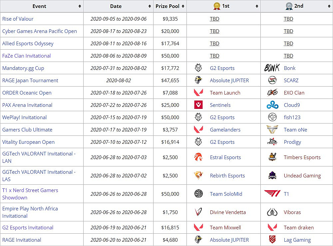
Task: Sort the table using Date column arrows
Action: (150, 6)
